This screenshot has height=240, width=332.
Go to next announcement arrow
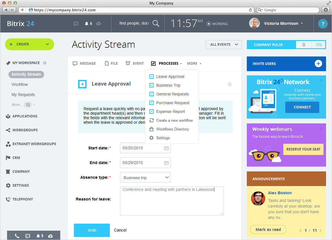(x=321, y=230)
